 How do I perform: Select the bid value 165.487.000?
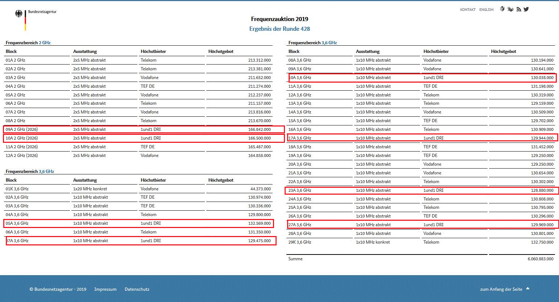coord(260,147)
